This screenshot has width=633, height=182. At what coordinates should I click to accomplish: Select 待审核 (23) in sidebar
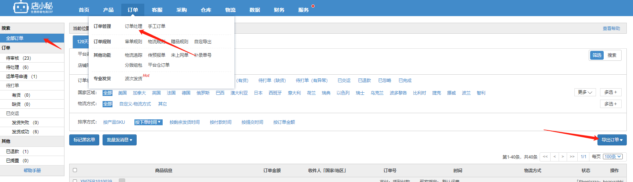click(x=18, y=58)
